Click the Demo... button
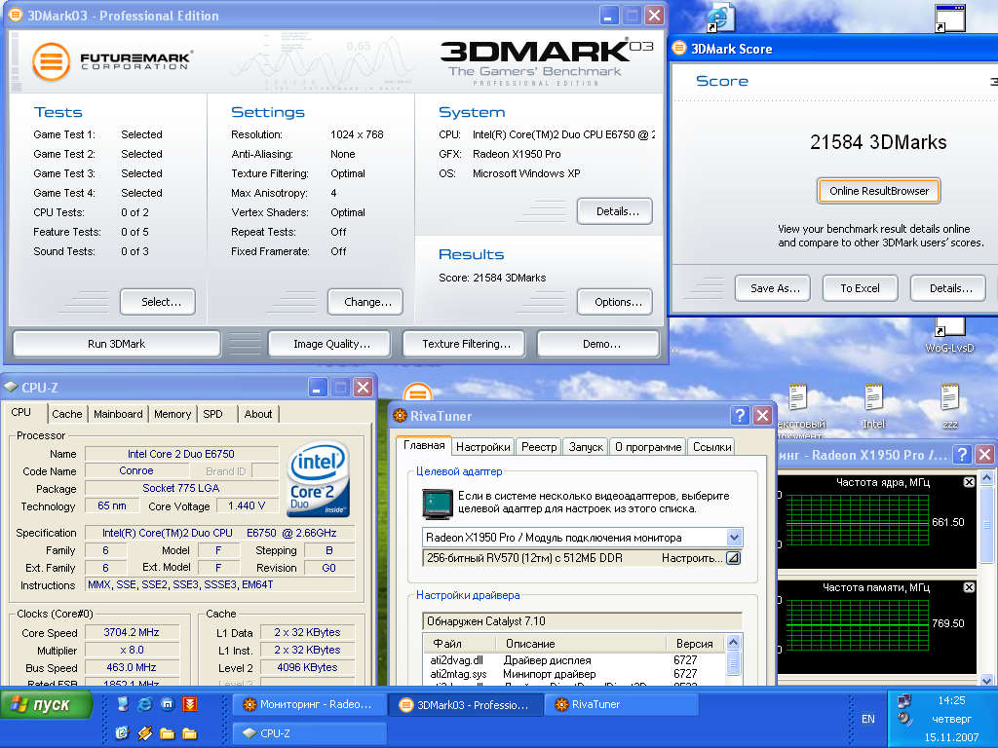 598,344
